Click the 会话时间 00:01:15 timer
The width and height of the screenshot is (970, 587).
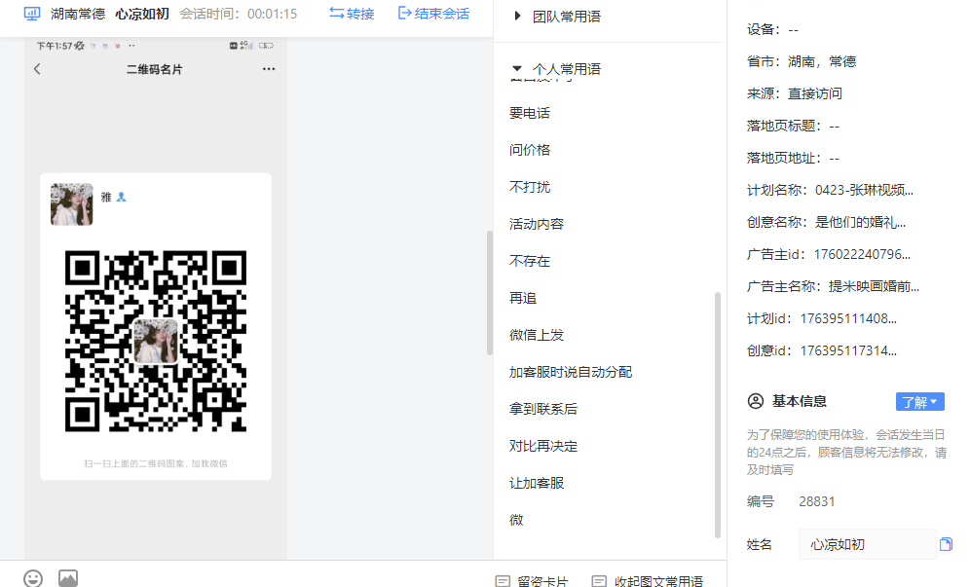[239, 14]
